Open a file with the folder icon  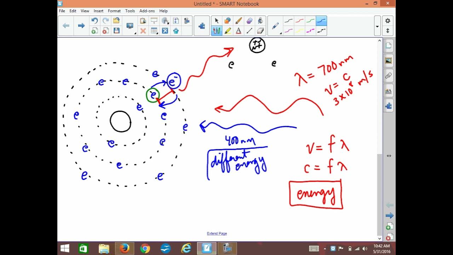coord(116,21)
